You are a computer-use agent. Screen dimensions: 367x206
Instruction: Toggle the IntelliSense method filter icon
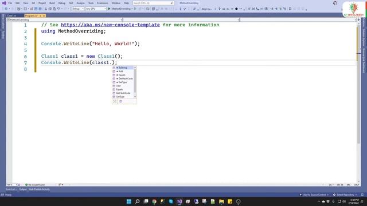coord(120,101)
